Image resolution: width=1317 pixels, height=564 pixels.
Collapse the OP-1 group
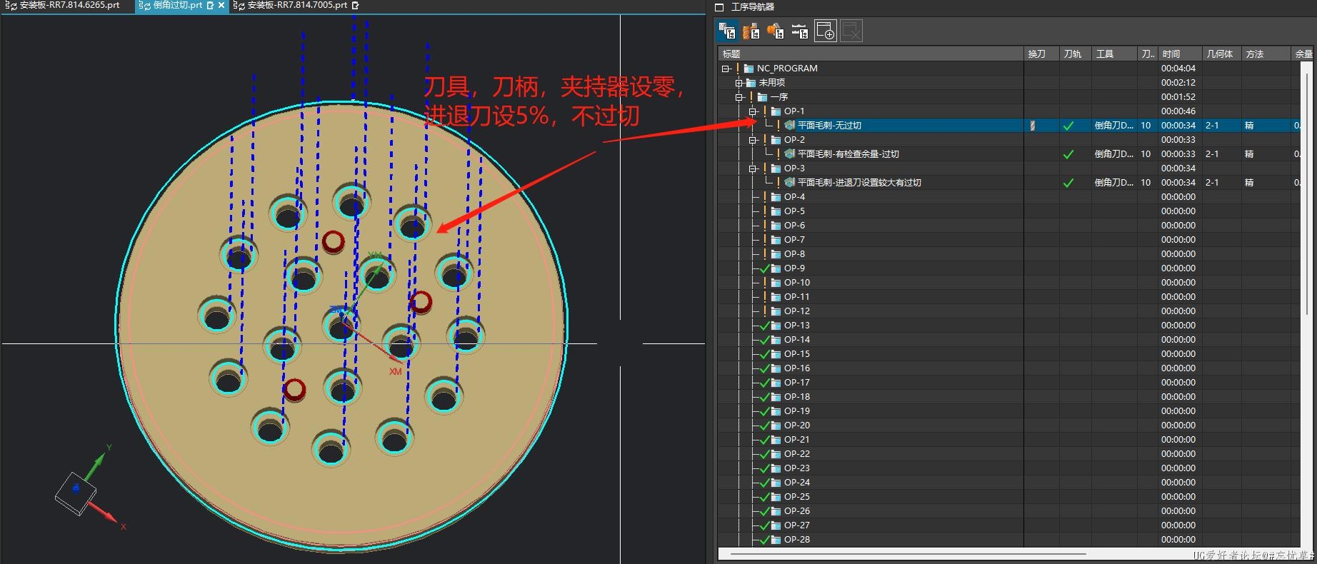click(x=753, y=111)
